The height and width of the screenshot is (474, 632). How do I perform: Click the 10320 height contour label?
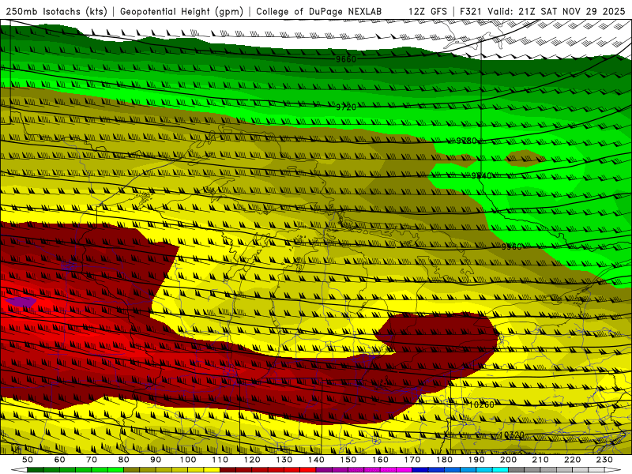[x=511, y=435]
